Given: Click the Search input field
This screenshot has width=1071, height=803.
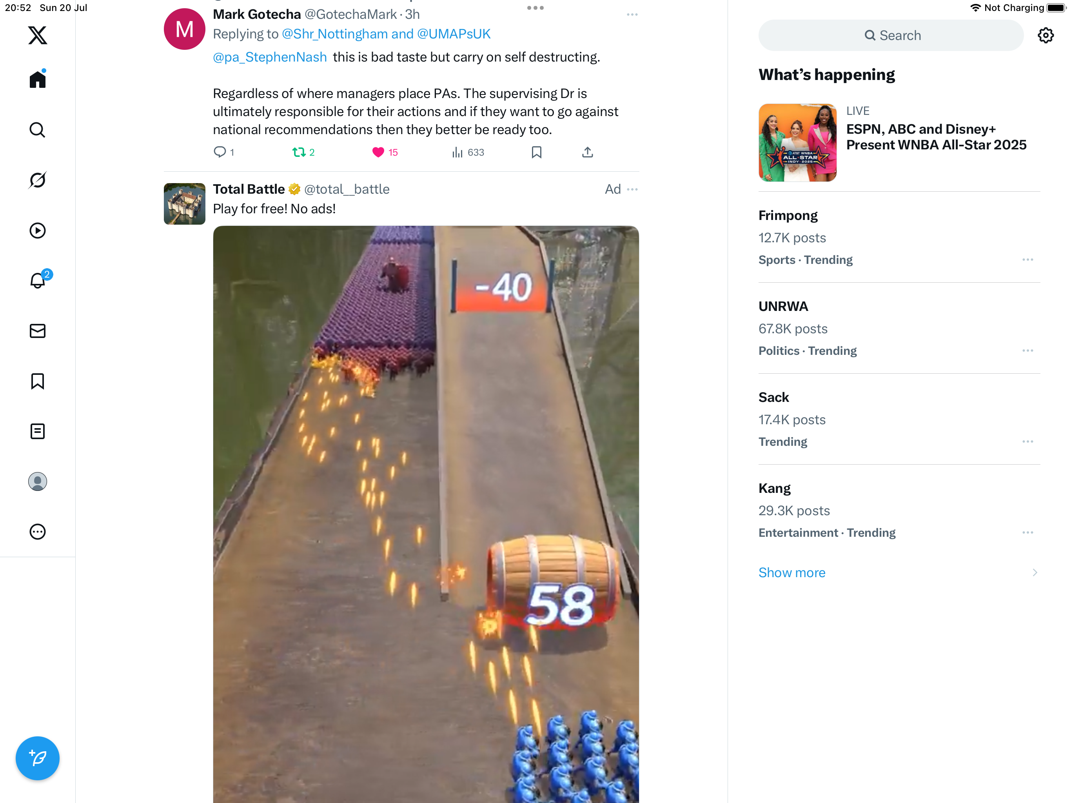Looking at the screenshot, I should (891, 35).
